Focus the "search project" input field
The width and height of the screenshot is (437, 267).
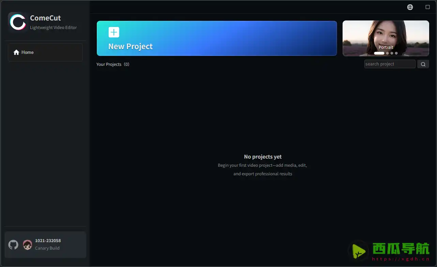click(x=389, y=64)
